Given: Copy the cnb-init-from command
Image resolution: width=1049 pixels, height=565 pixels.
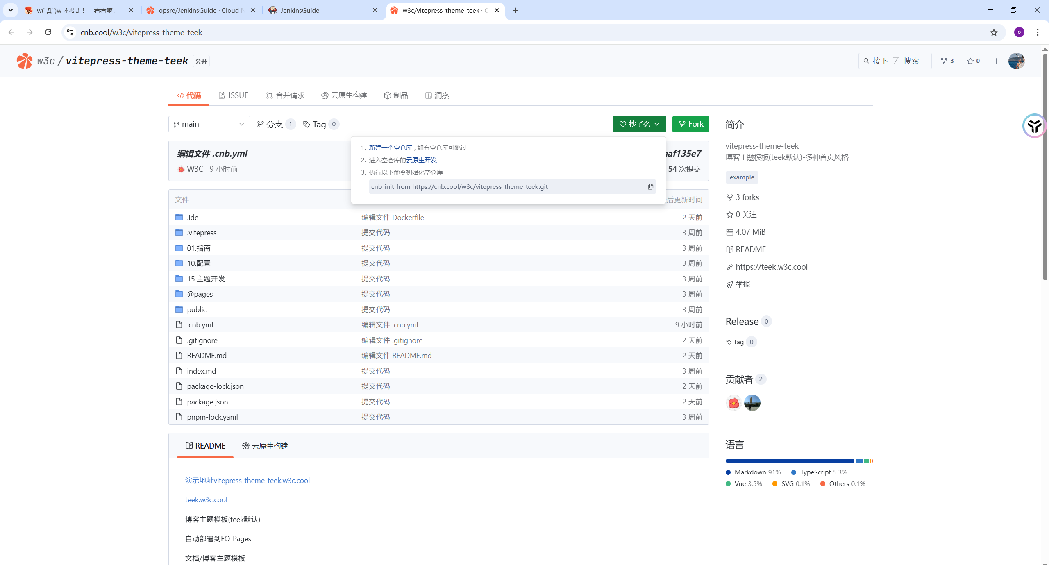Looking at the screenshot, I should coord(650,187).
